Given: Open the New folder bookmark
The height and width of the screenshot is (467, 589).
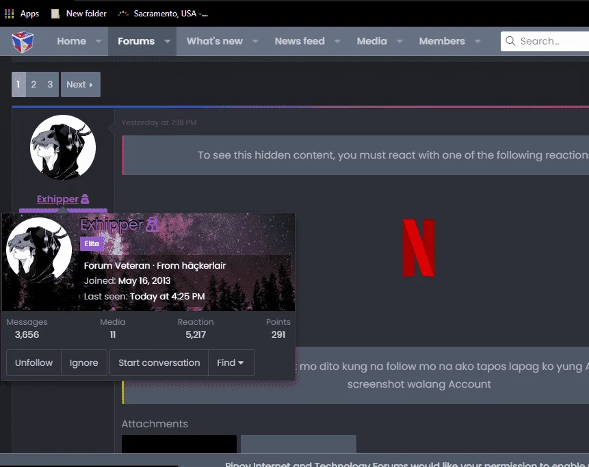Looking at the screenshot, I should point(79,14).
